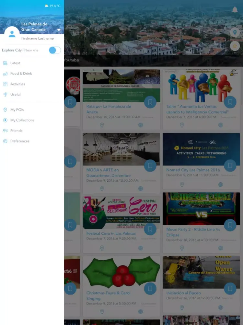Click the Friends people icon

(5, 131)
